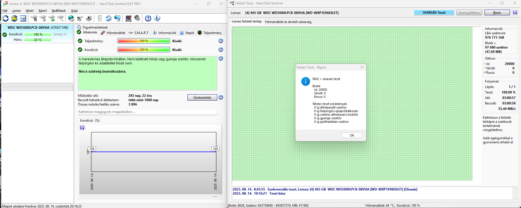Screen dimensions: 521x208
Task: Click the 'Teszt kész' log line
Action: pyautogui.click(x=277, y=193)
